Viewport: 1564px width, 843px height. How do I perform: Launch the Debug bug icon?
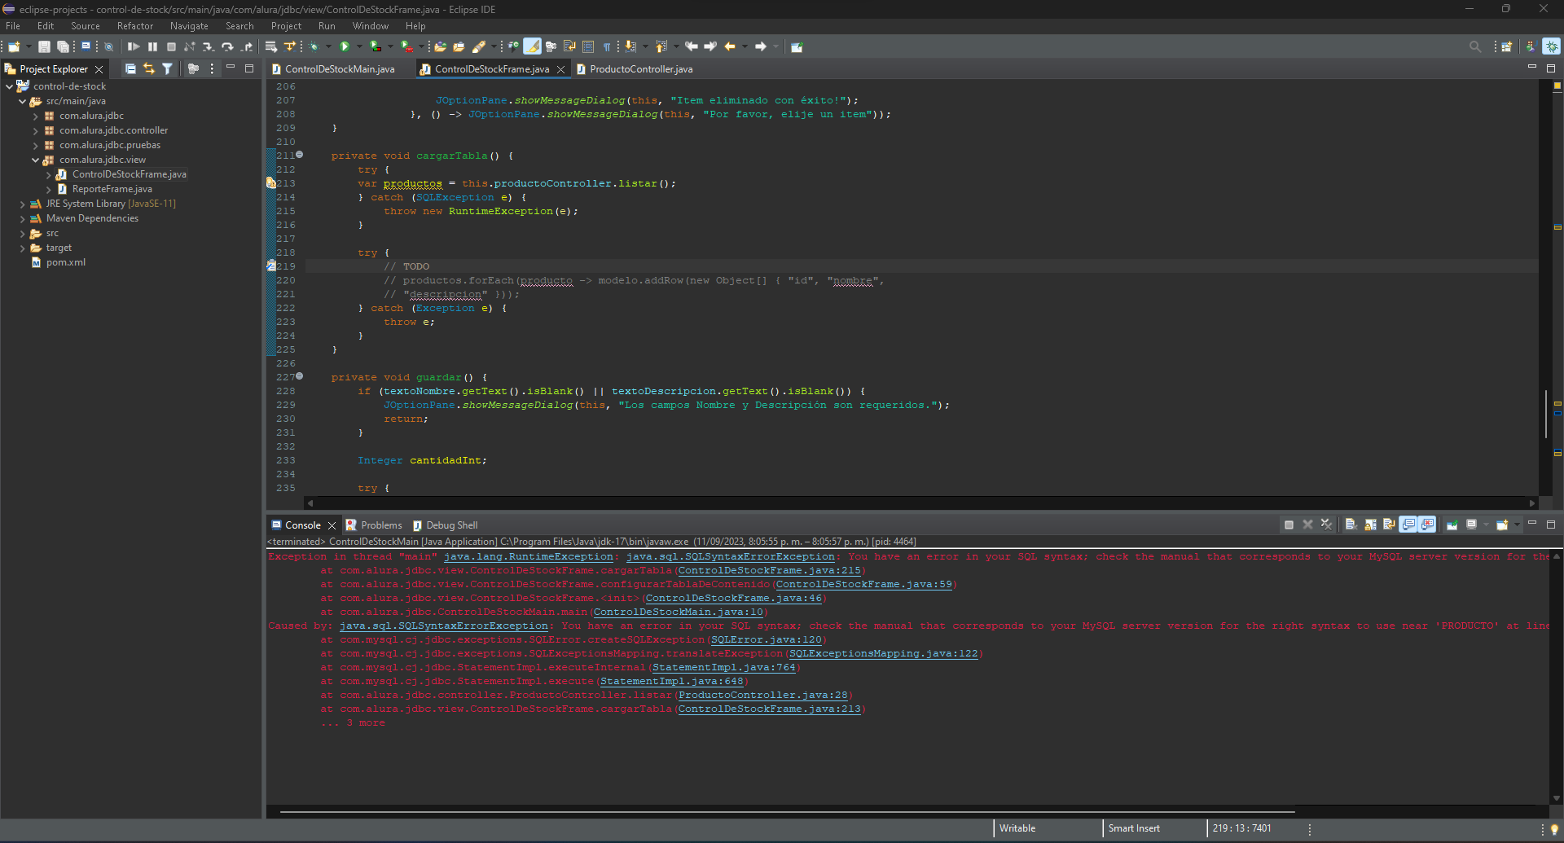coord(314,46)
